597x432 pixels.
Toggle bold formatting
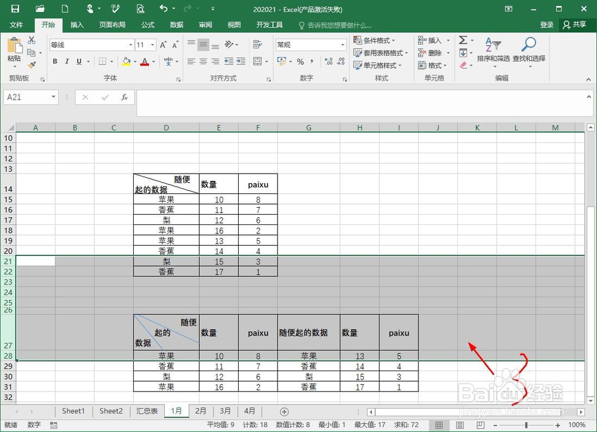(x=55, y=61)
